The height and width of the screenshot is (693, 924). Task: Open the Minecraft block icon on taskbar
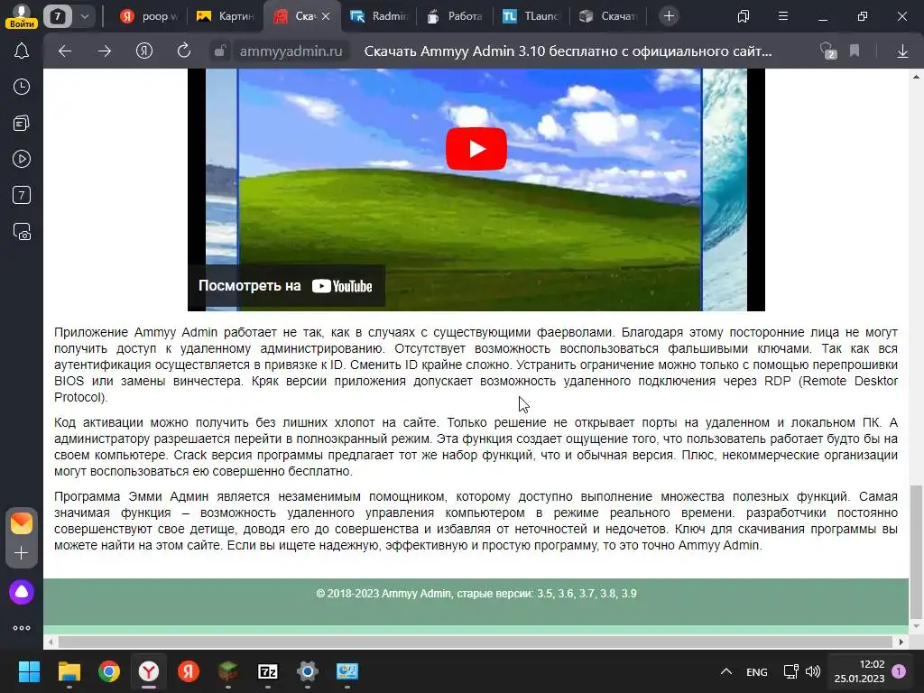coord(228,671)
